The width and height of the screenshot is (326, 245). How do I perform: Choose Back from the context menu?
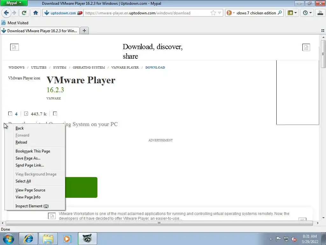pos(35,128)
